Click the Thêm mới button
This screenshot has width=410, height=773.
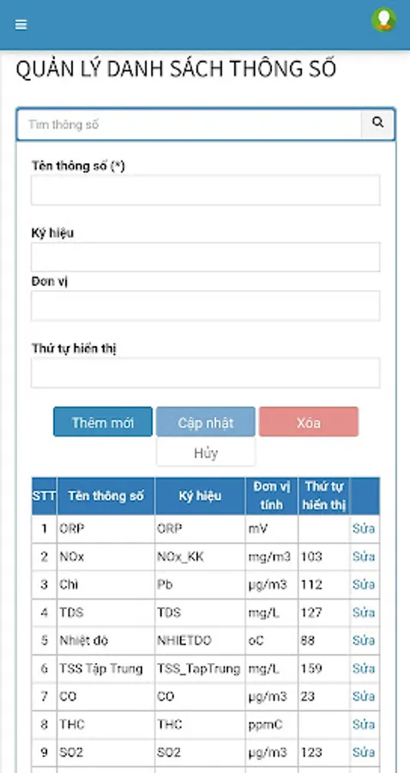(x=103, y=422)
